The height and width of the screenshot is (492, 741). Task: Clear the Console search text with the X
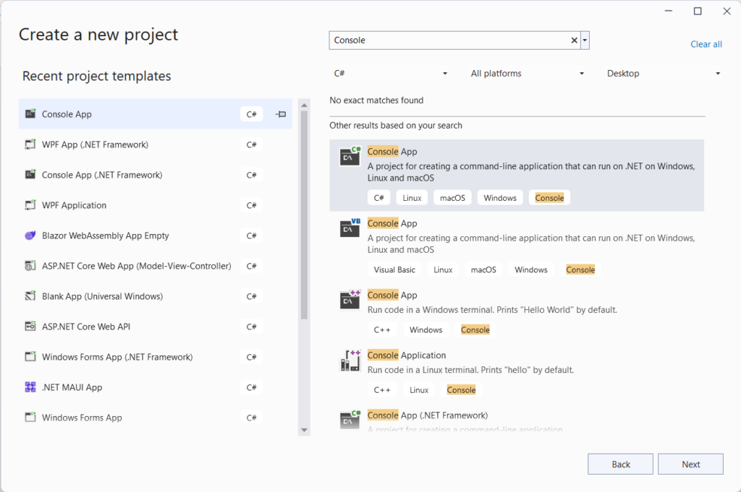[573, 40]
